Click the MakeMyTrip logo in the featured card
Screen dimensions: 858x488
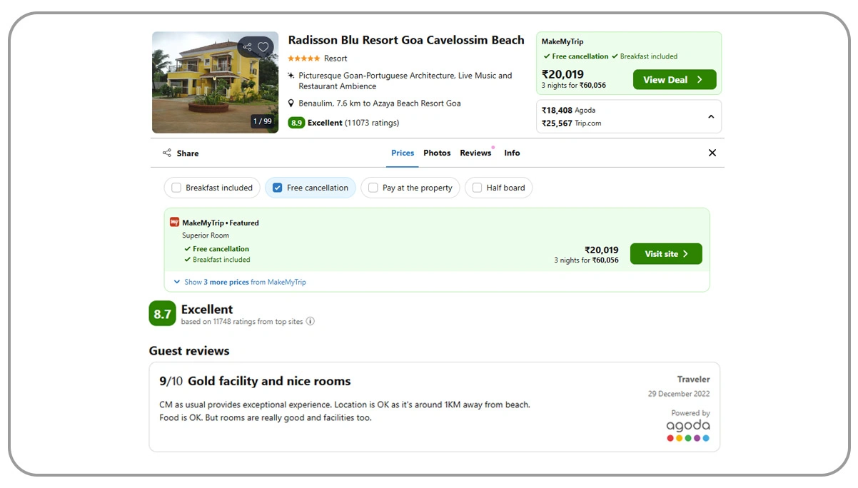pyautogui.click(x=173, y=222)
